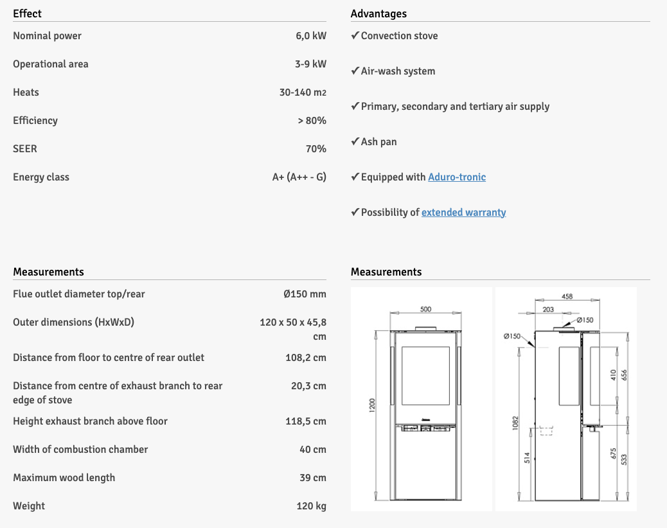Follow the extended warranty link
Screen dimensions: 667x528
click(463, 212)
